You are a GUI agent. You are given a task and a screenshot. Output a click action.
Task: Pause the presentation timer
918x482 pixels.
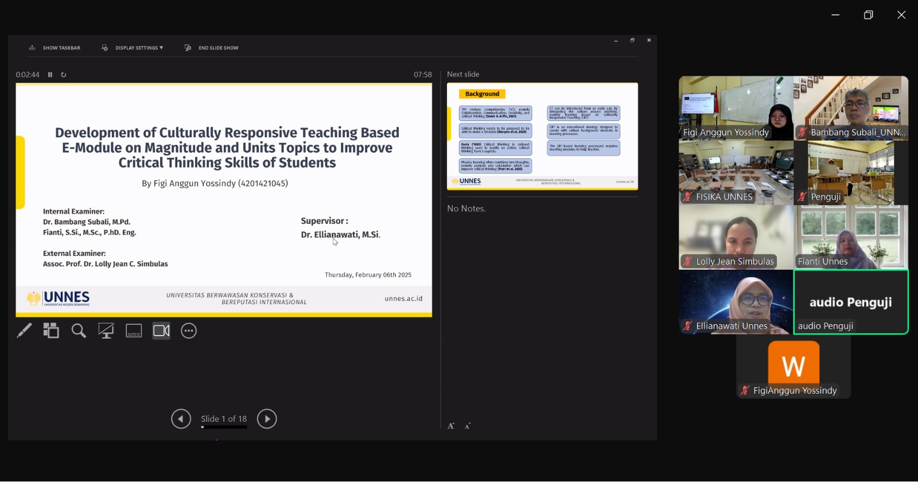pos(50,75)
